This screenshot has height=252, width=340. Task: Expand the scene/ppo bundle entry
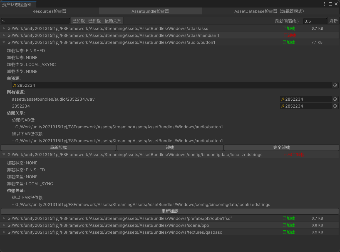click(x=4, y=225)
